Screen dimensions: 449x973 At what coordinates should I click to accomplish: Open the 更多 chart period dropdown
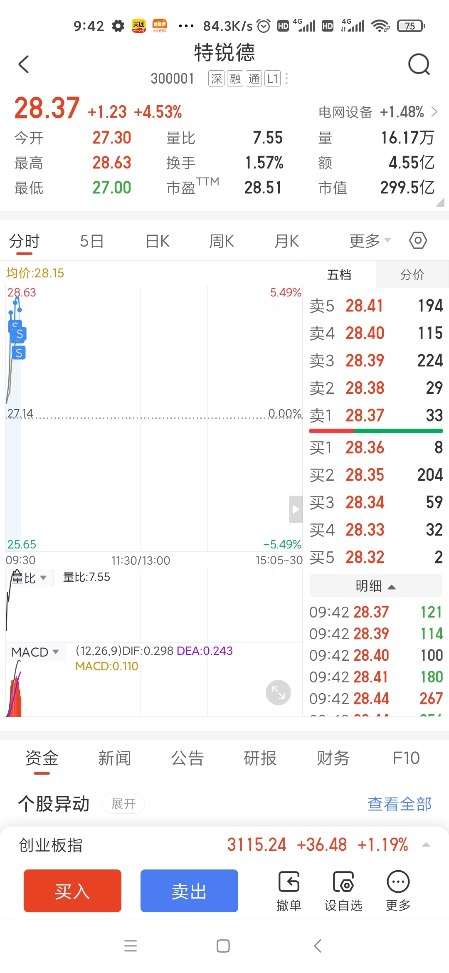click(370, 241)
